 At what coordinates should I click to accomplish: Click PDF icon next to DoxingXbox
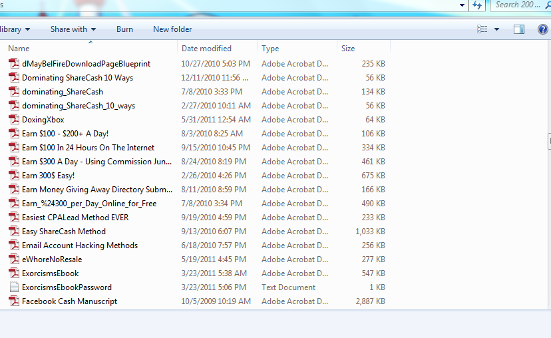coord(14,120)
